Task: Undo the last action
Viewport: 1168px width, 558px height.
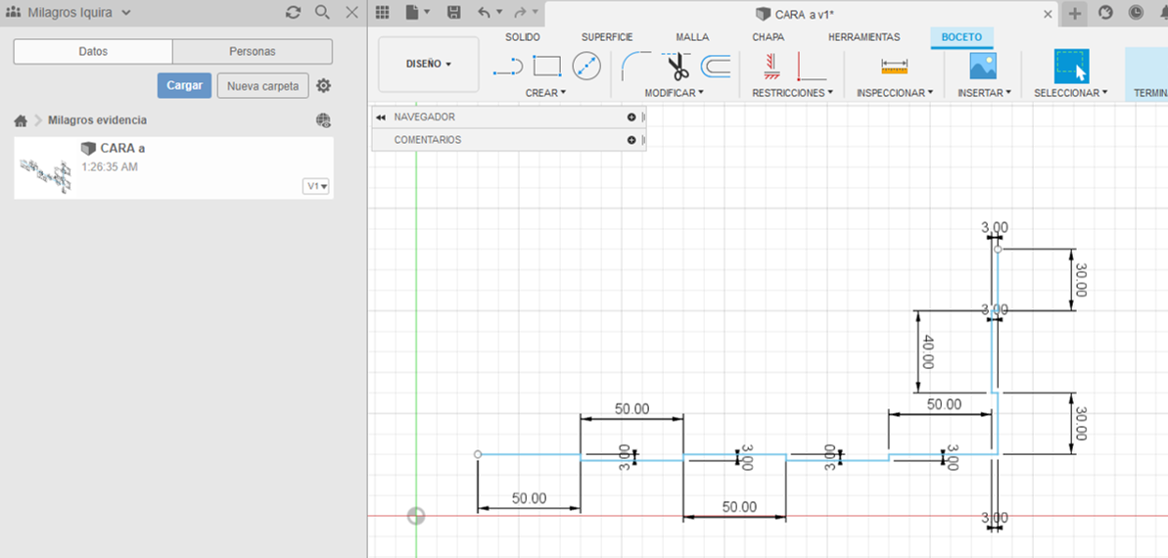Action: click(x=485, y=13)
